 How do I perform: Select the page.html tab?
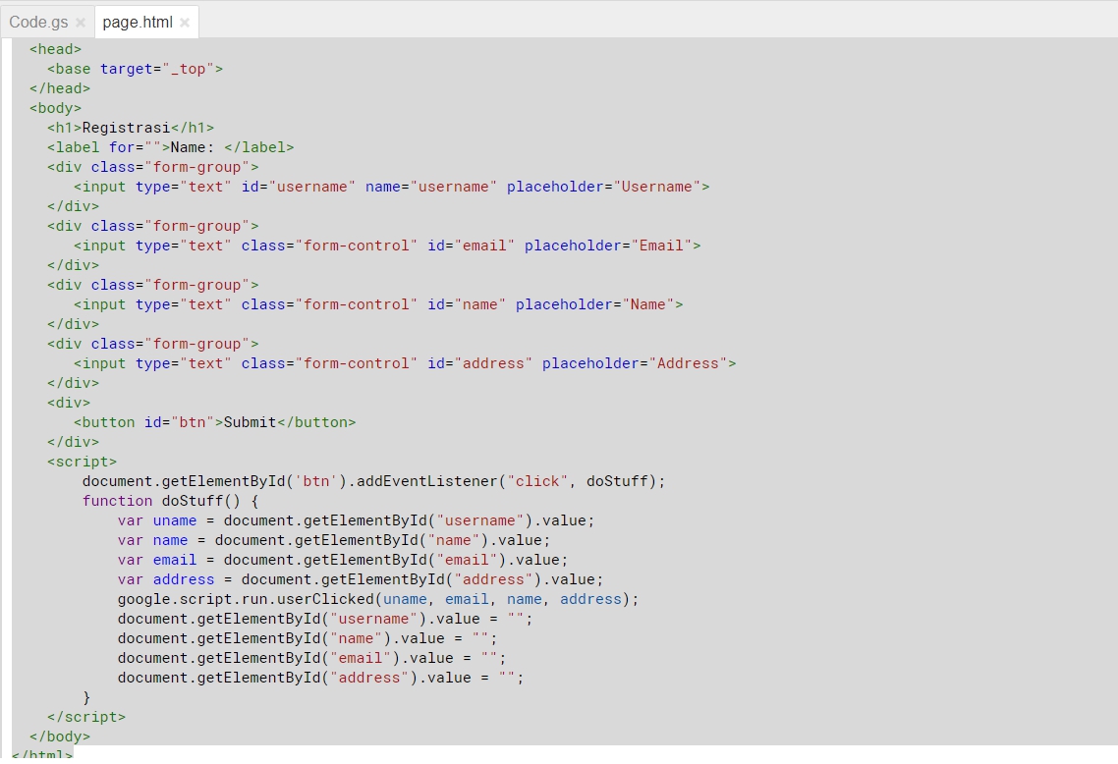138,22
